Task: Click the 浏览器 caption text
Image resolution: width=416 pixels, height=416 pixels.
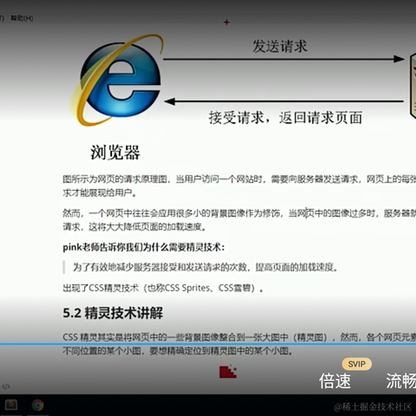Action: point(115,152)
